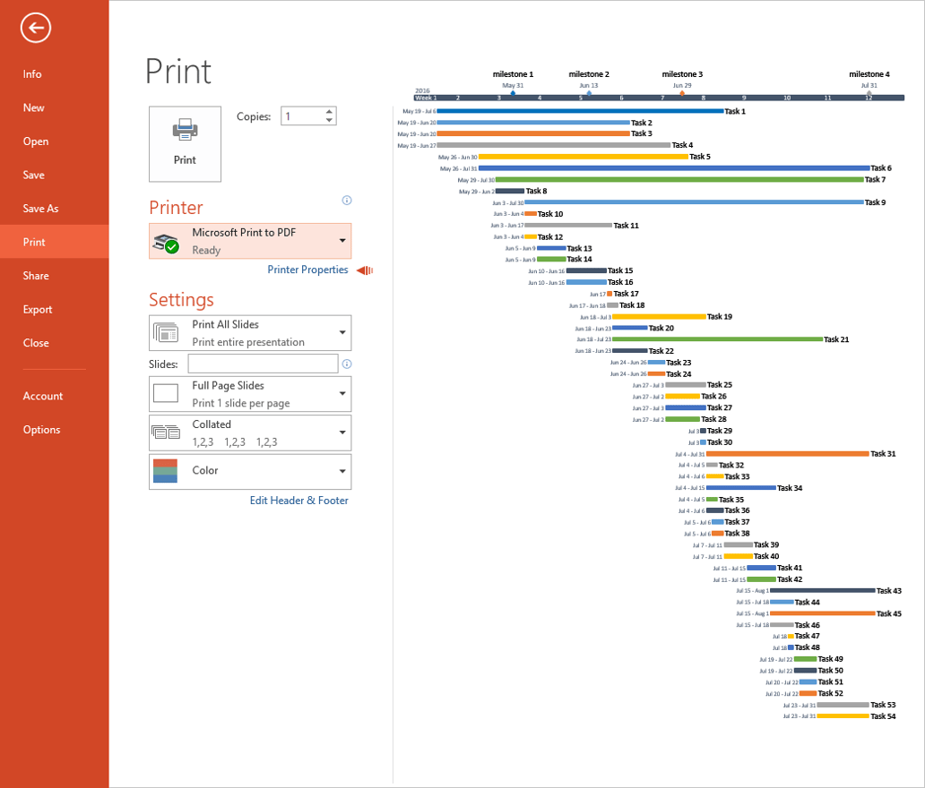Click the Color mode swatch icon
This screenshot has height=788, width=925.
pyautogui.click(x=167, y=471)
